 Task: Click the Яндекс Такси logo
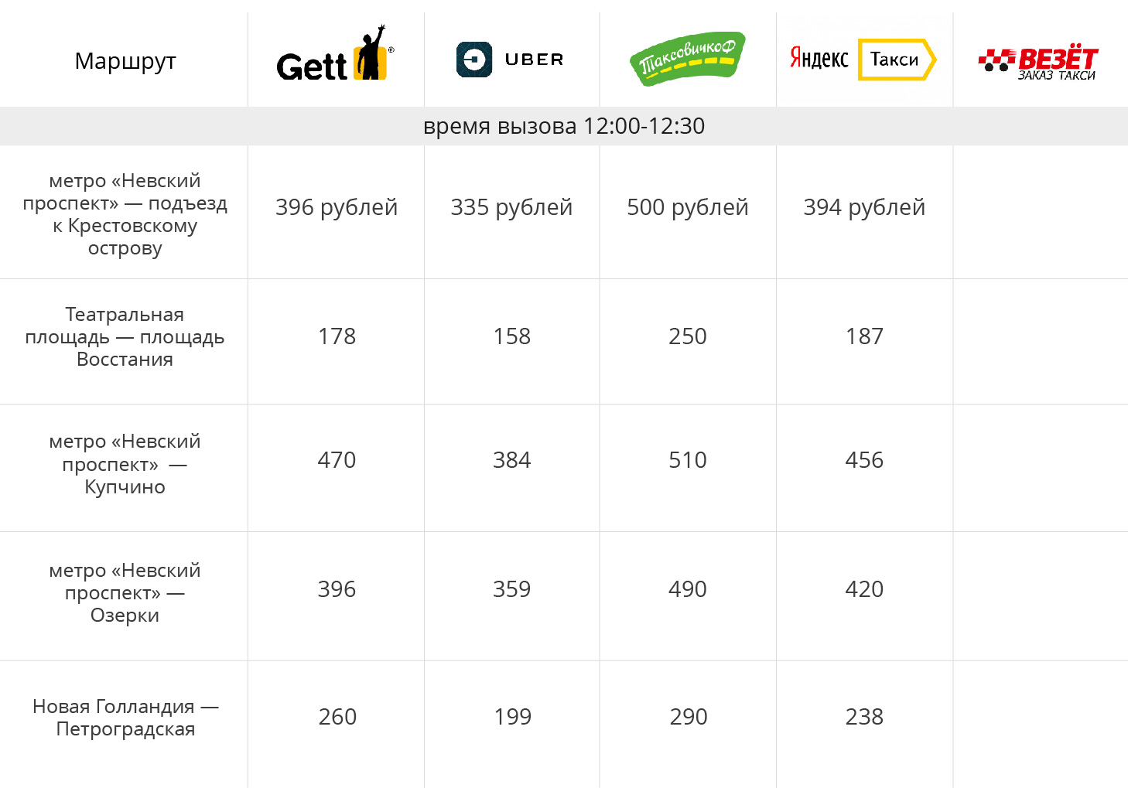click(863, 59)
